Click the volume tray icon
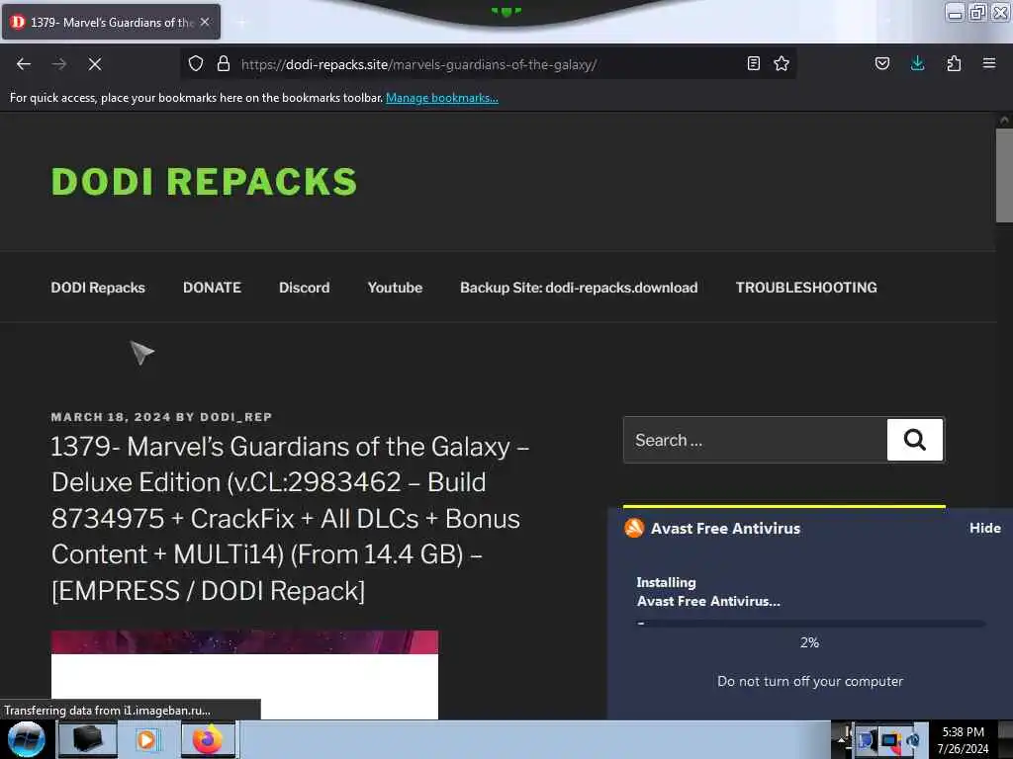Viewport: 1013px width, 759px height. (913, 740)
